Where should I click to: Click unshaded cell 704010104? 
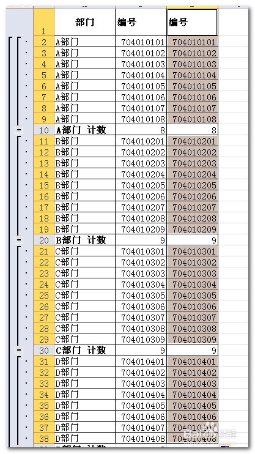[141, 75]
